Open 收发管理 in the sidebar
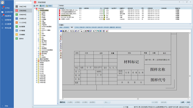The height and width of the screenshot is (108, 193). click(22, 26)
